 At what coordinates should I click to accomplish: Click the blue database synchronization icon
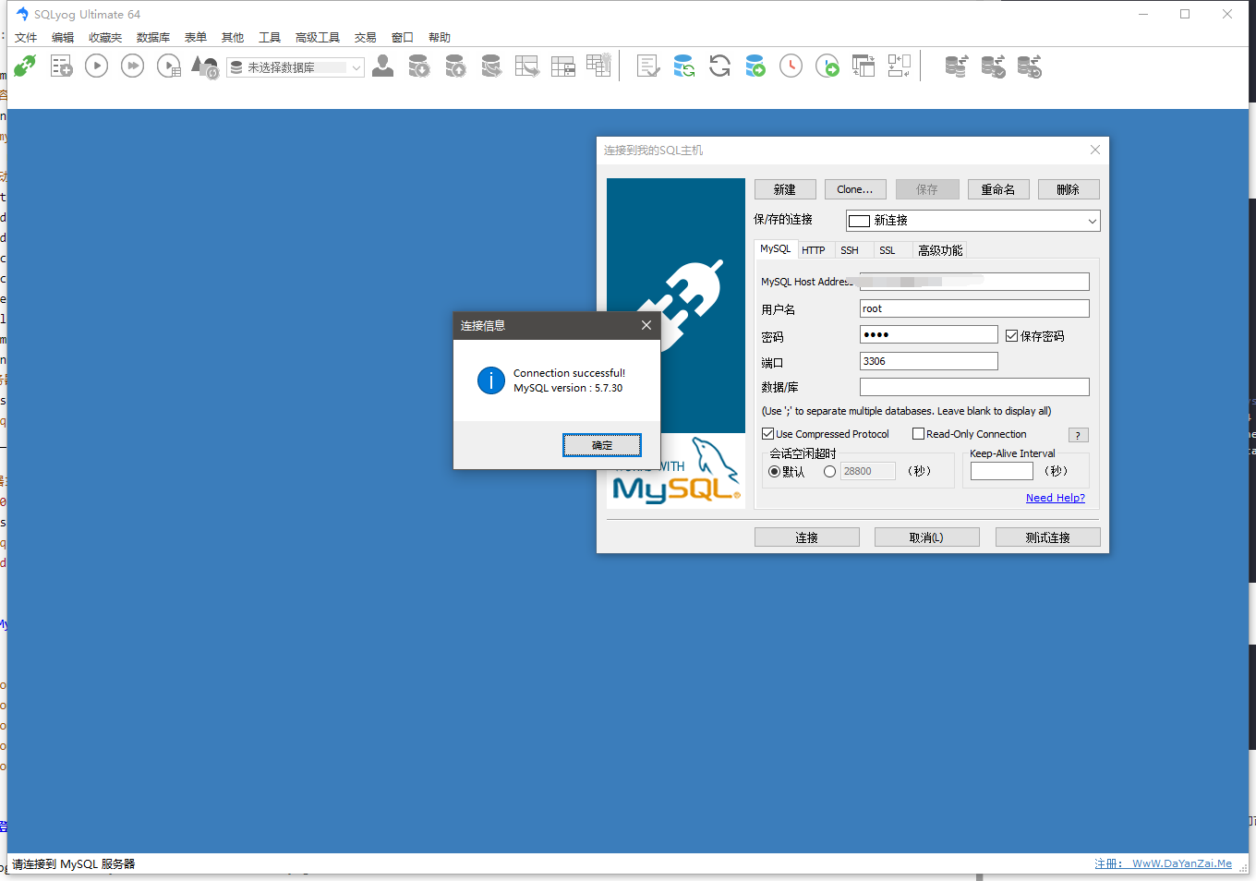(x=684, y=66)
